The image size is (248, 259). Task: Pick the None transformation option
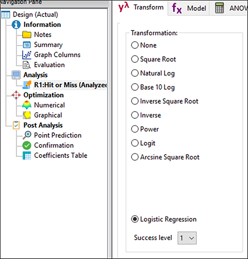(135, 45)
